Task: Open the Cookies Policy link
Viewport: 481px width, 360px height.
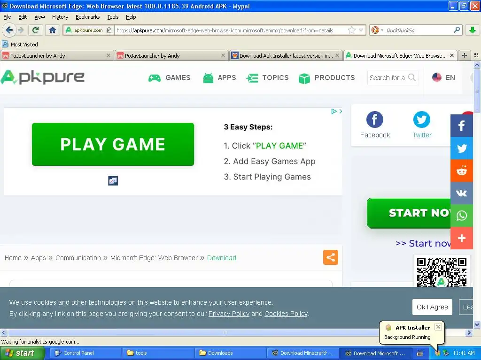Action: point(286,314)
